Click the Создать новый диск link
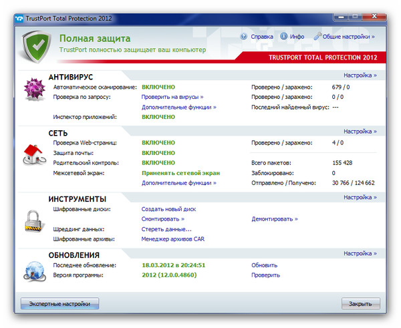This screenshot has height=328, width=401. coord(168,209)
